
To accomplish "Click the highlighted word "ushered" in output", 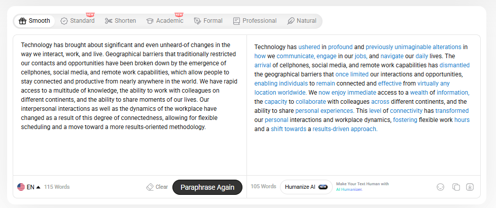I will (309, 47).
